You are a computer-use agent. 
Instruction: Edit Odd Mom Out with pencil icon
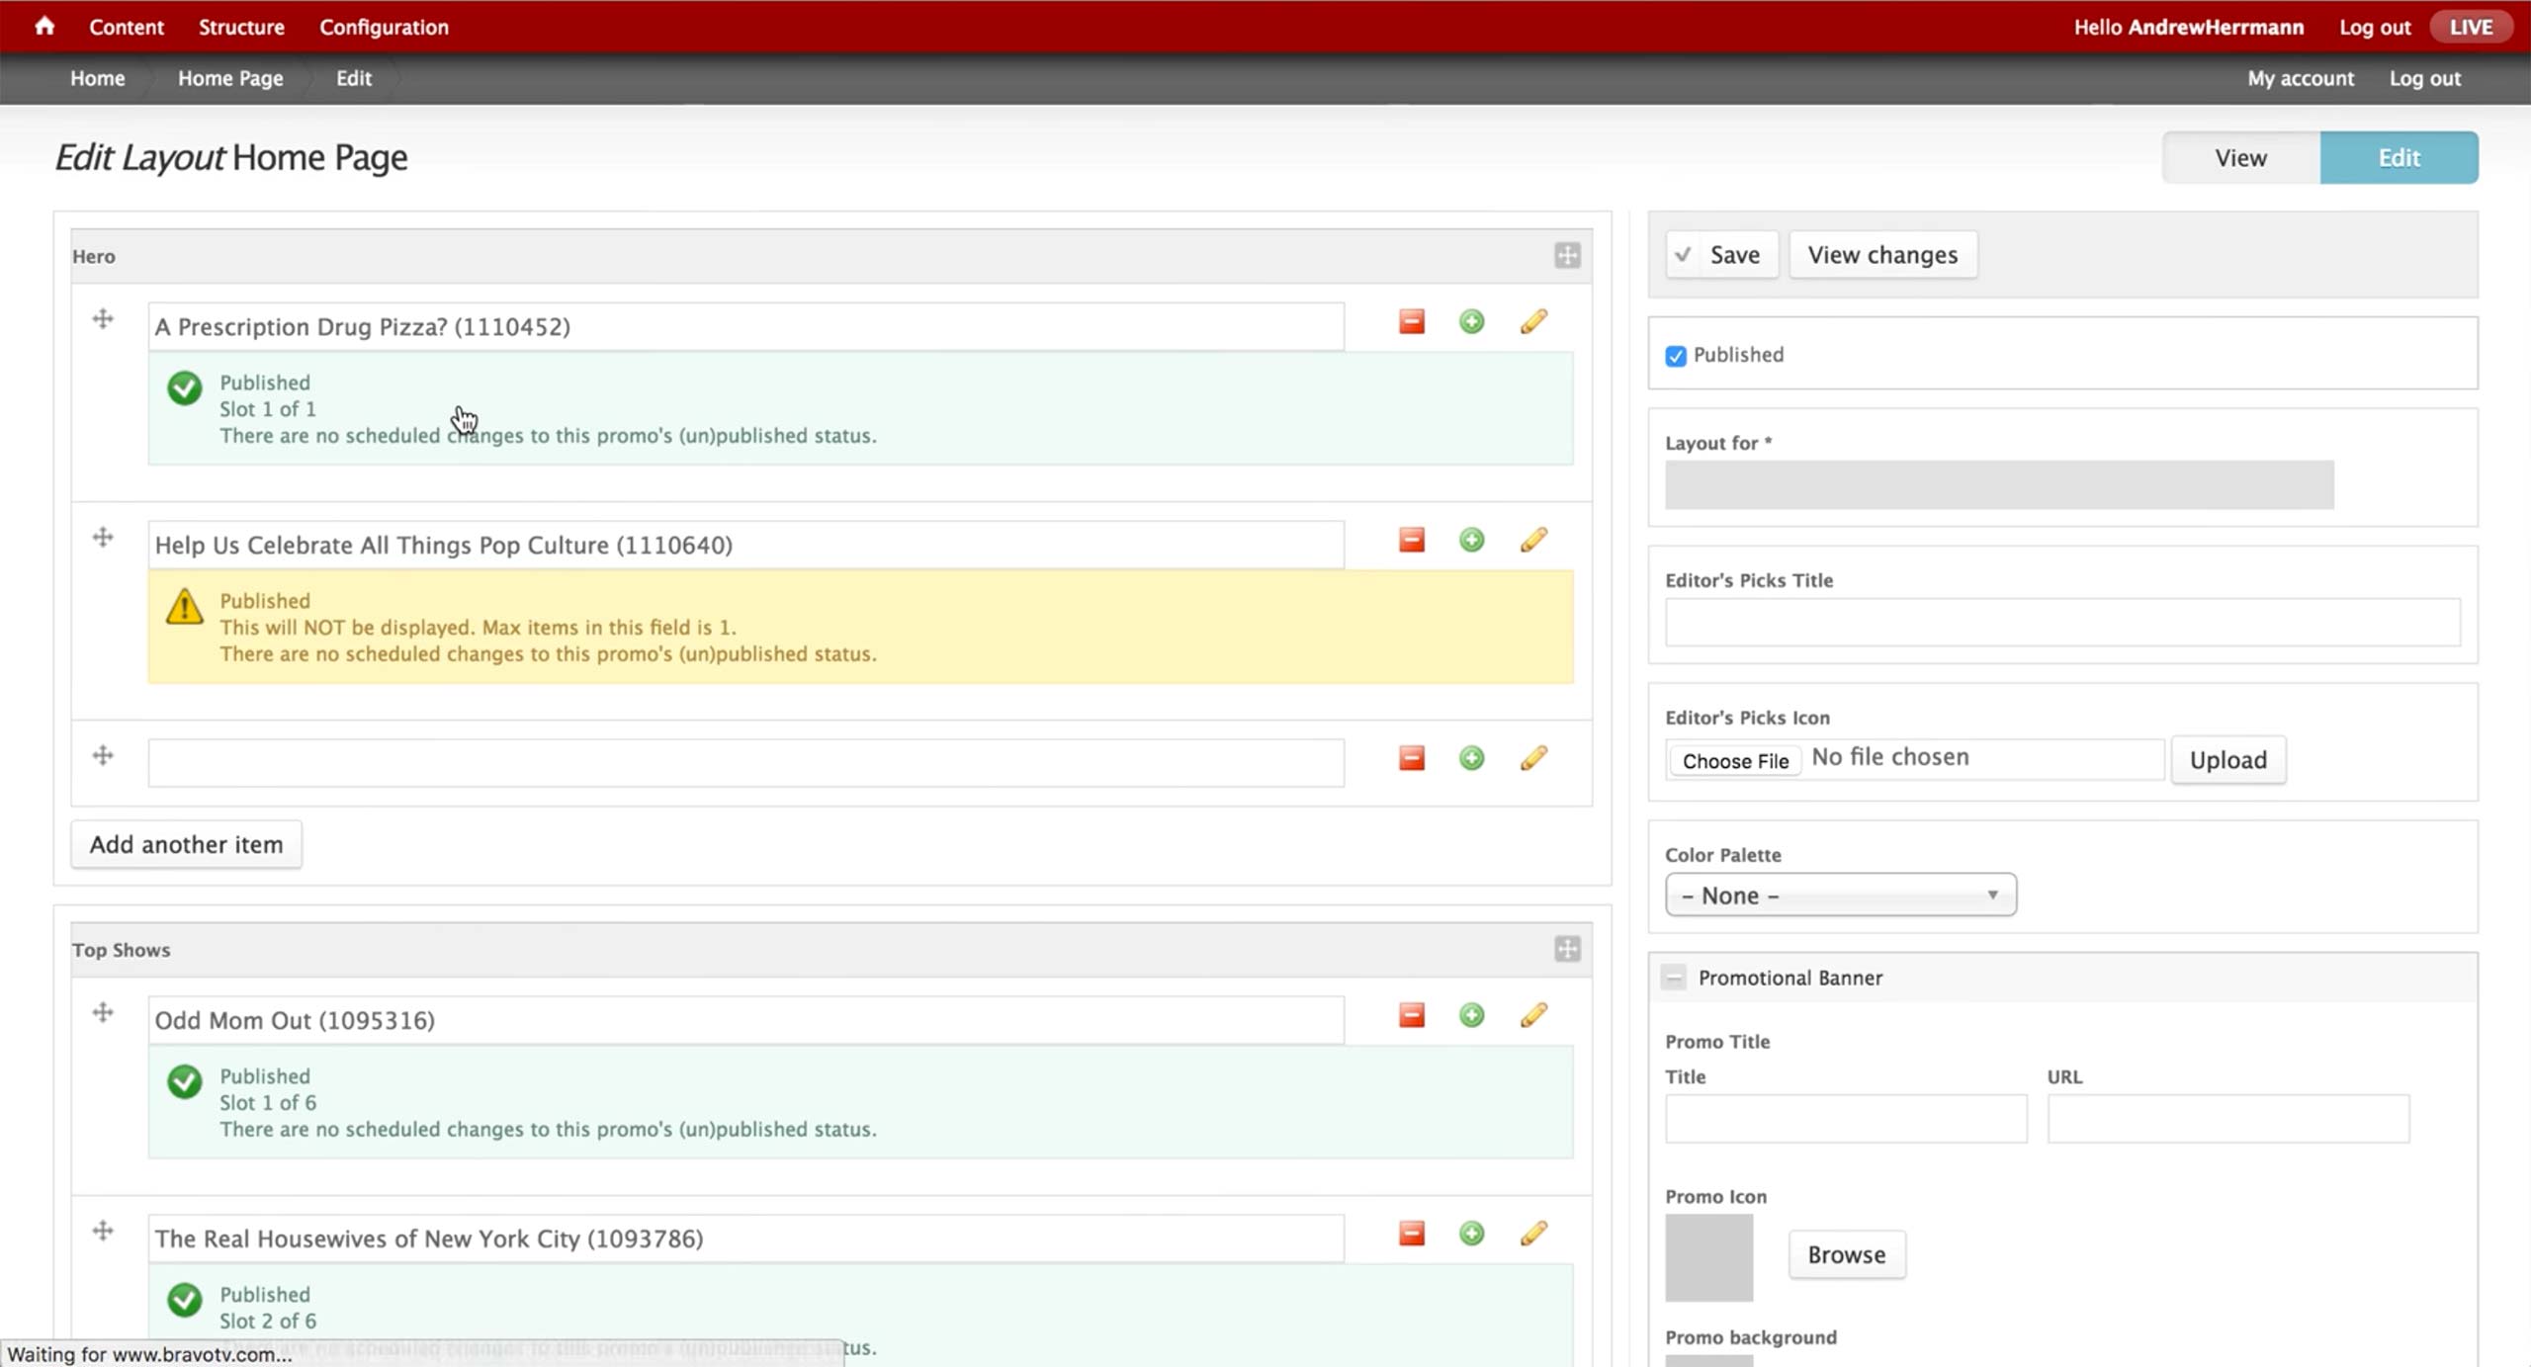[1532, 1016]
